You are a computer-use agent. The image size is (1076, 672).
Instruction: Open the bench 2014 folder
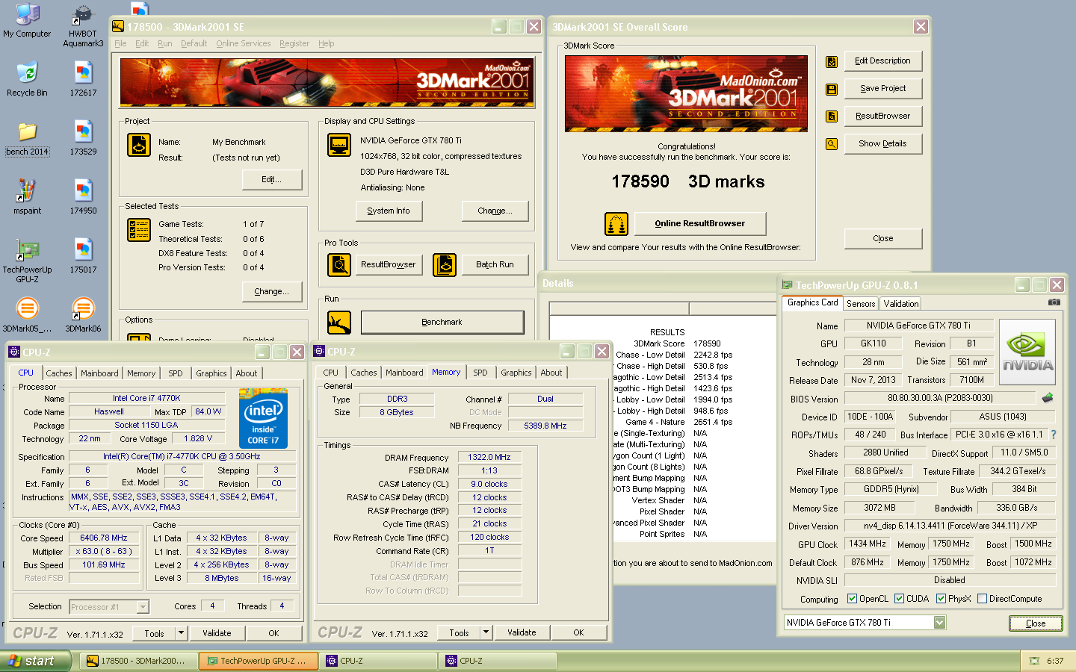click(x=27, y=139)
